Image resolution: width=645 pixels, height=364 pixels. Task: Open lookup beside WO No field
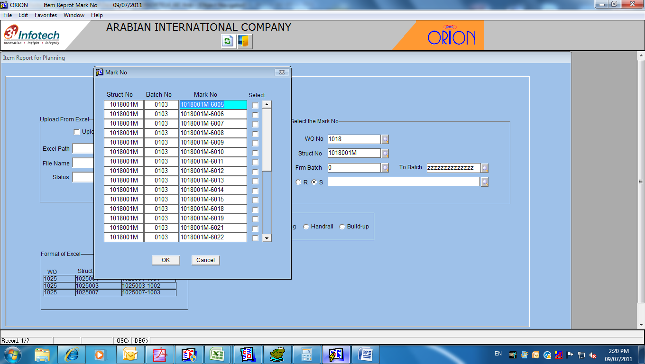click(385, 139)
